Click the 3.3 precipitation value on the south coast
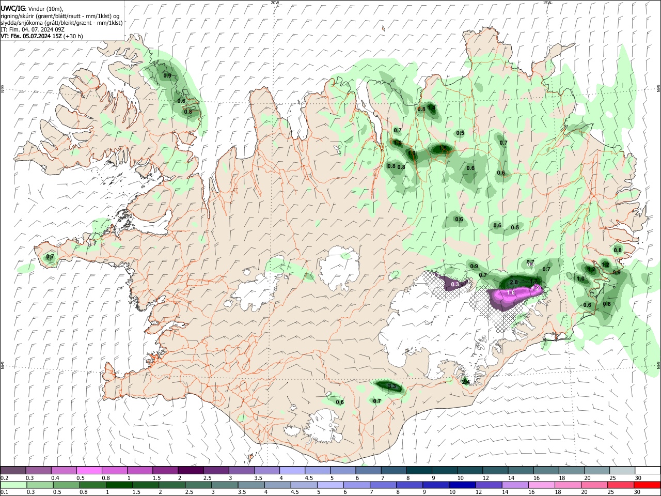Screen dimensions: 661x496 tap(391, 386)
